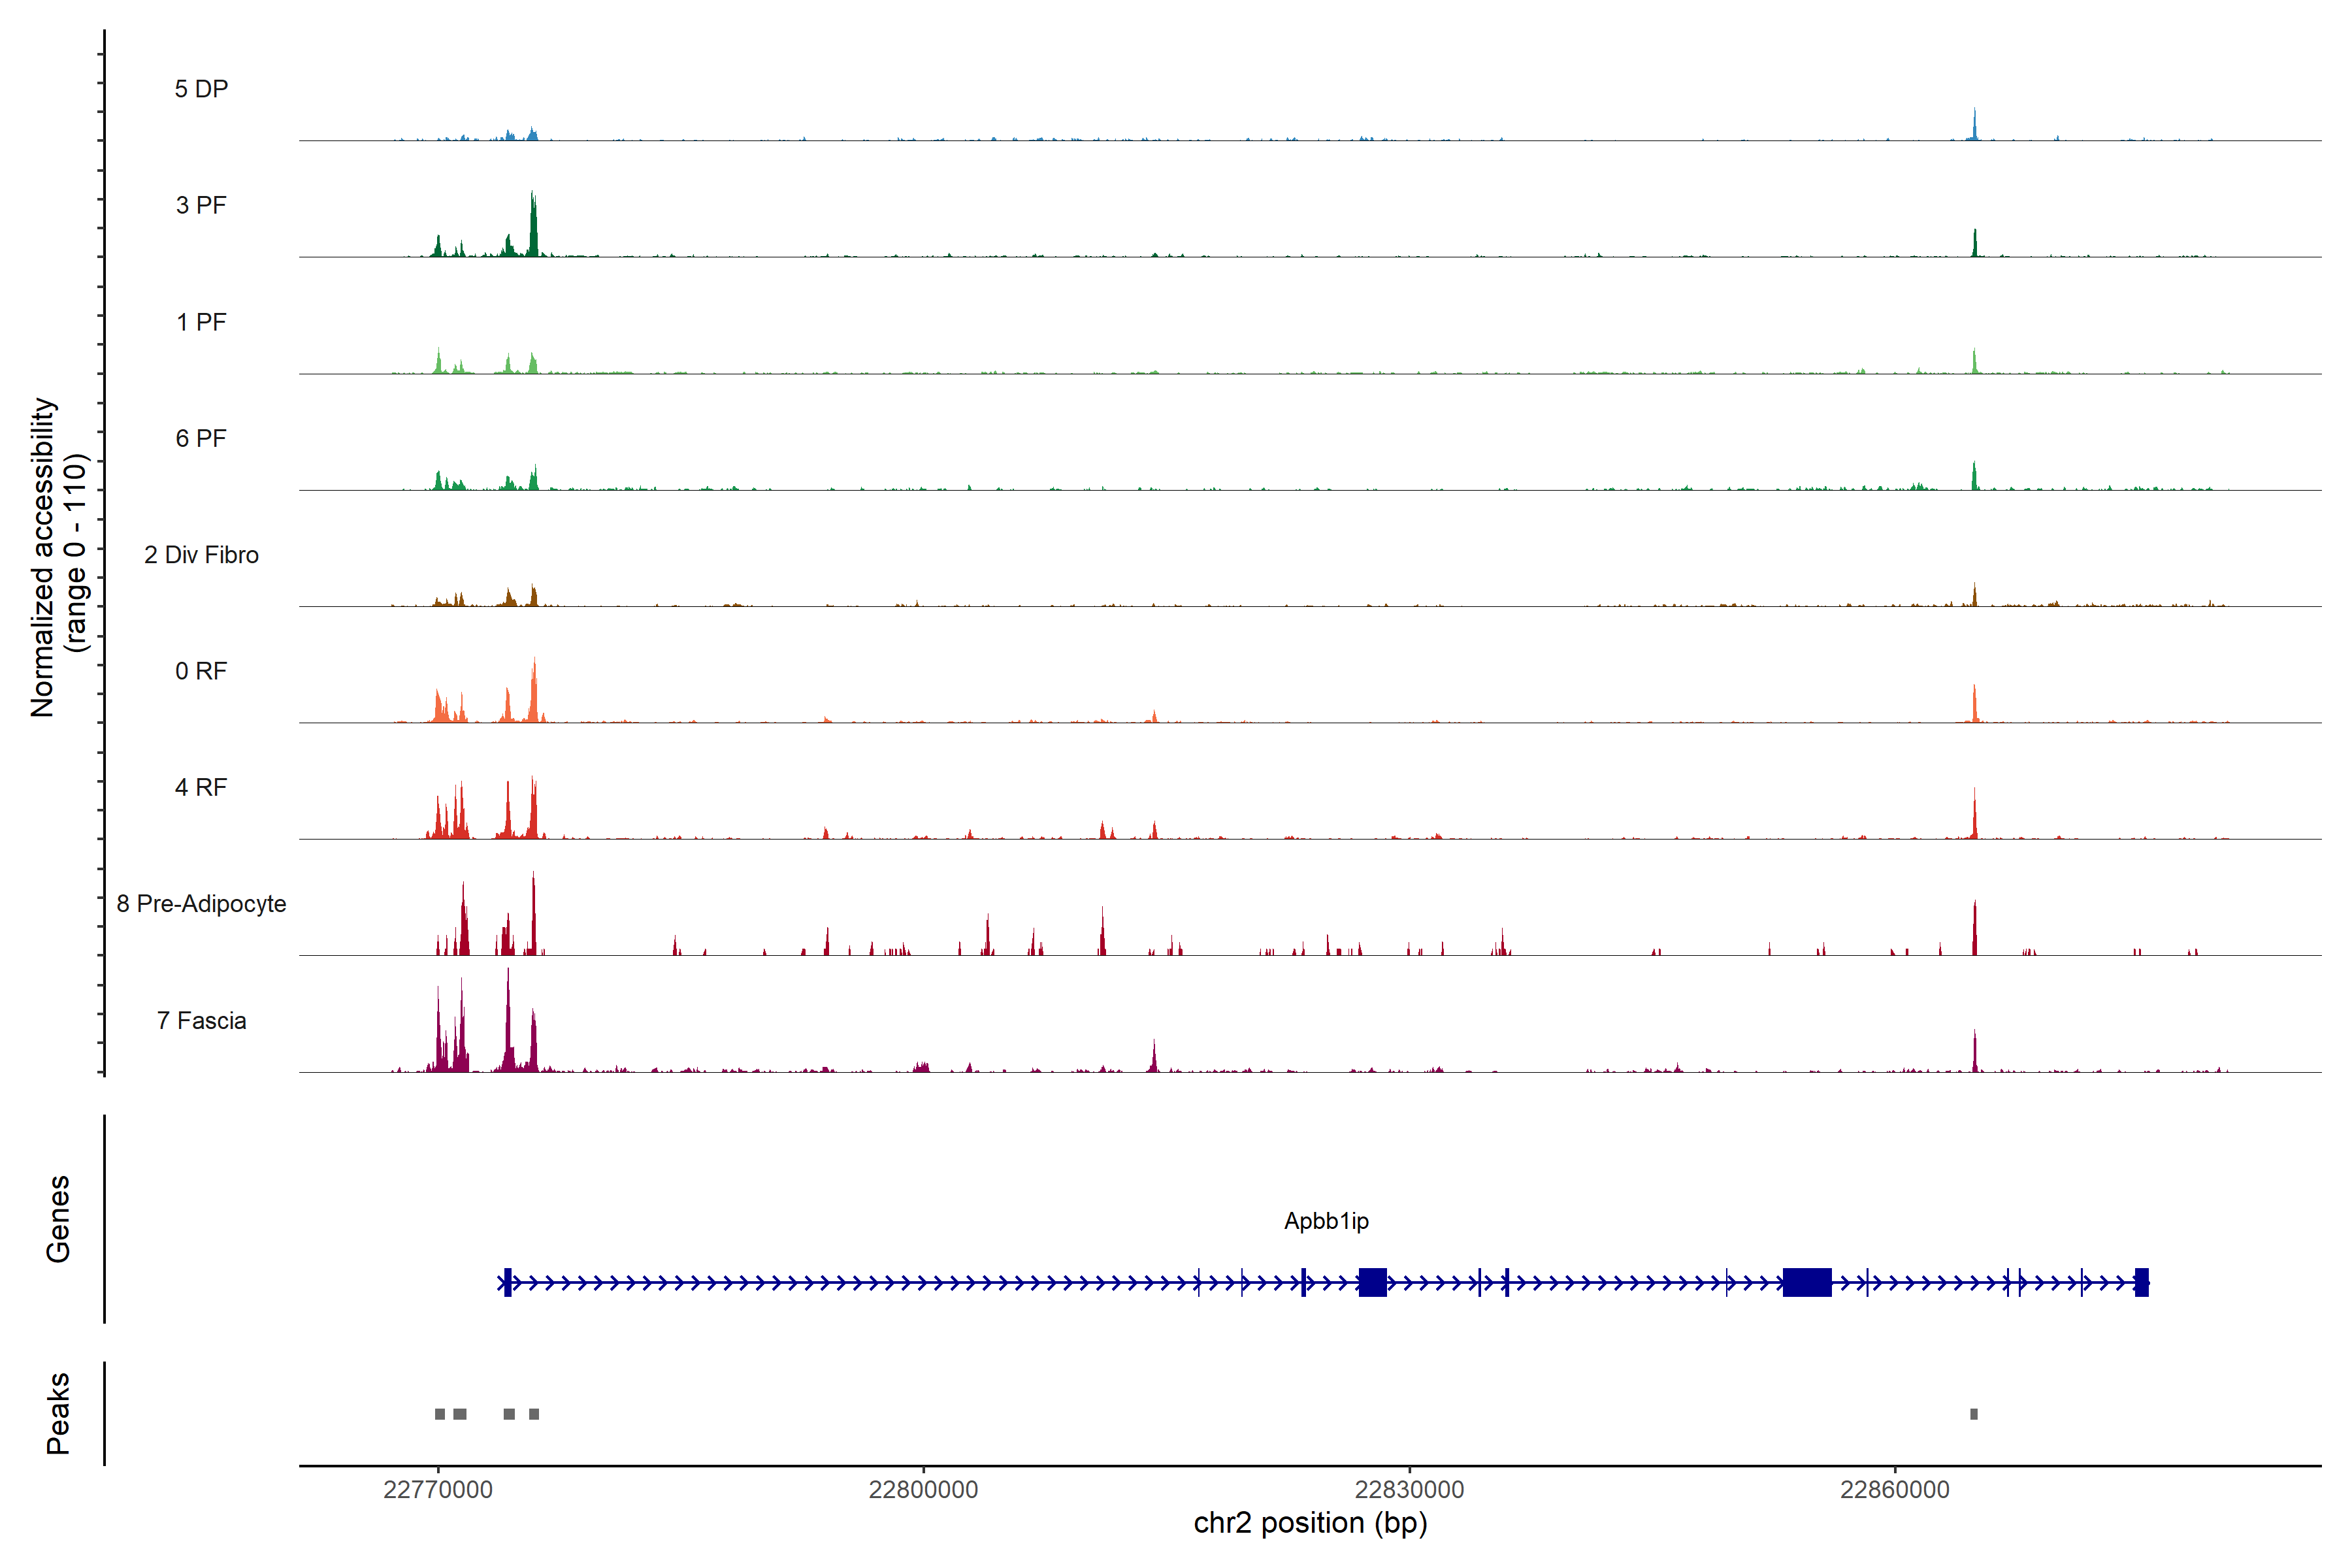
Task: Click the Genes panel label
Action: tap(58, 1219)
